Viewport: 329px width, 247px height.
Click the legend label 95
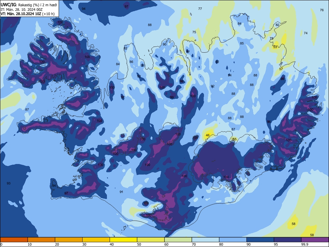coord(276,244)
